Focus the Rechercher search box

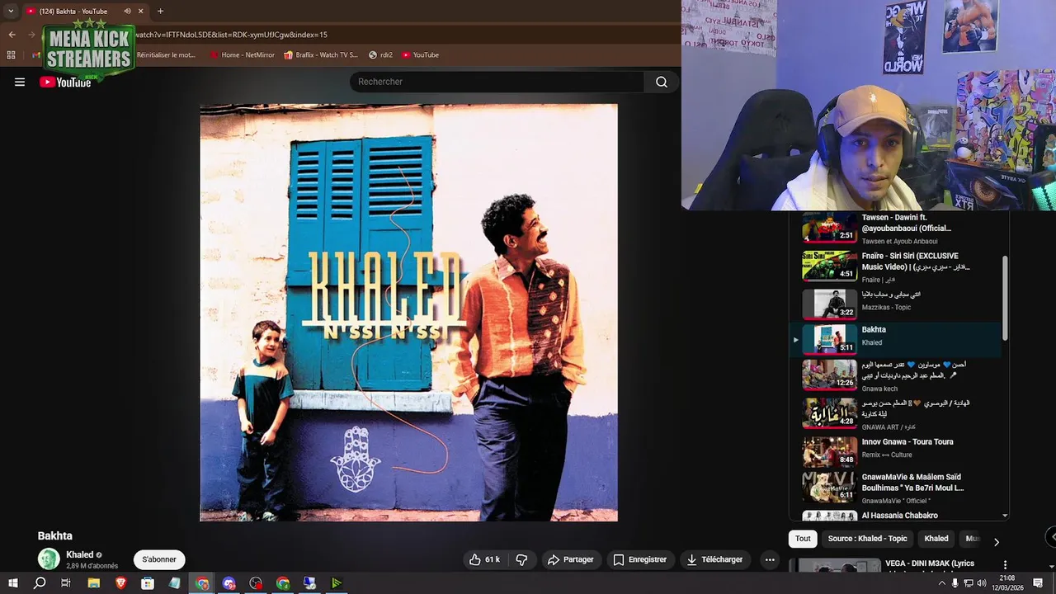pyautogui.click(x=497, y=82)
